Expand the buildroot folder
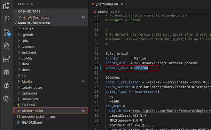Viewport: 211px width, 130px height. point(19,52)
